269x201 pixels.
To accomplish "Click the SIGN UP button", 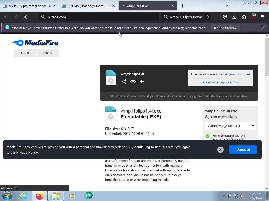I will tap(25, 53).
